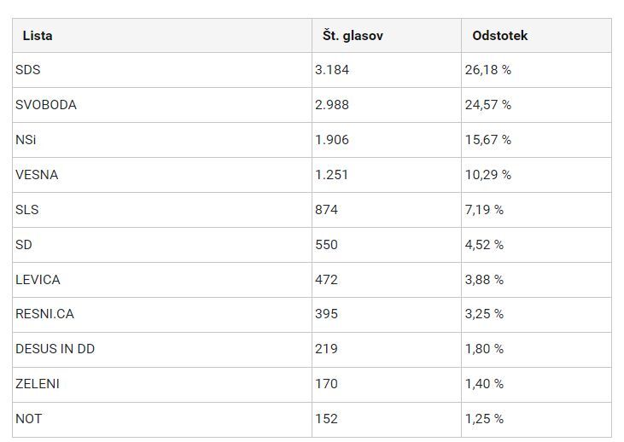This screenshot has height=442, width=624.
Task: Click the ZELENI row name
Action: (38, 384)
